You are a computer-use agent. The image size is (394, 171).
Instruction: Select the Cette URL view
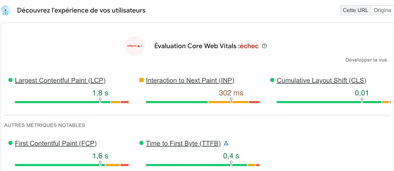click(356, 10)
